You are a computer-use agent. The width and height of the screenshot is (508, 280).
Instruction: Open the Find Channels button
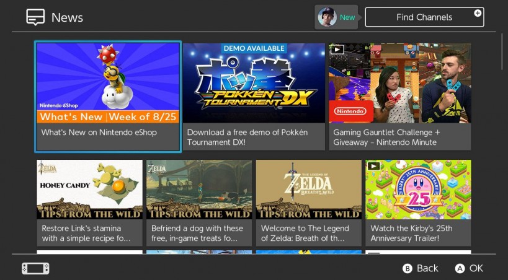click(424, 17)
